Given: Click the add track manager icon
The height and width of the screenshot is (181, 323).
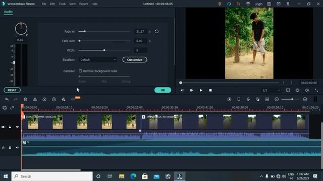Looking at the screenshot, I should tap(5, 108).
